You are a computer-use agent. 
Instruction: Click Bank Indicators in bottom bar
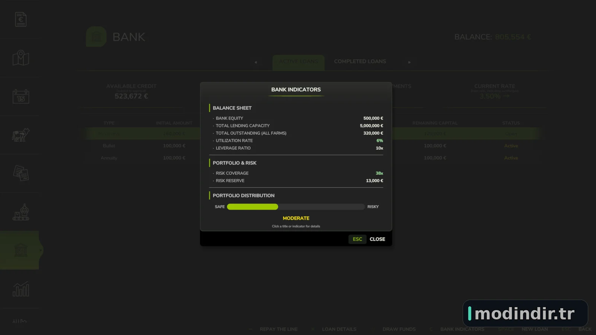pyautogui.click(x=462, y=329)
